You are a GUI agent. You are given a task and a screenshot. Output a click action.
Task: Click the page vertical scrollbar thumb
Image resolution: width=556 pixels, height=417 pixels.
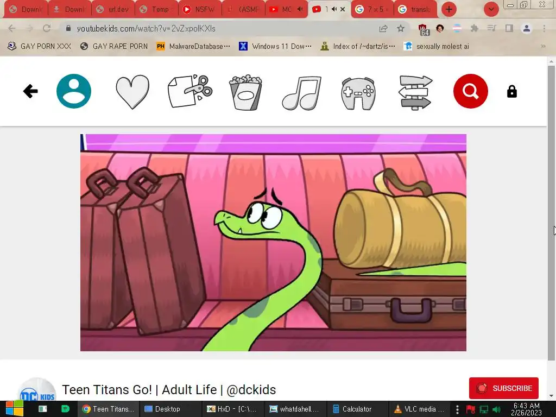(551, 213)
